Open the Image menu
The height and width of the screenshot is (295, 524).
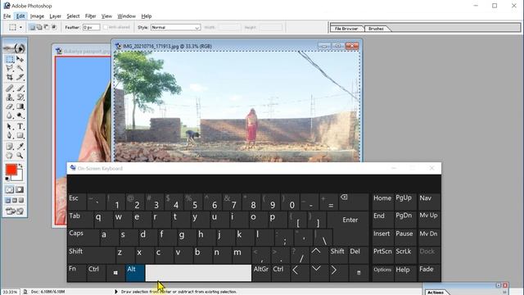37,16
